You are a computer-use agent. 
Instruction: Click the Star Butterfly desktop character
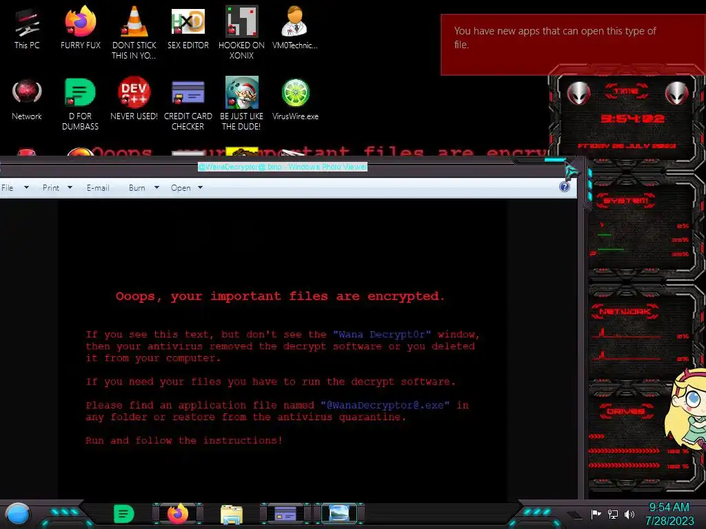[x=686, y=409]
